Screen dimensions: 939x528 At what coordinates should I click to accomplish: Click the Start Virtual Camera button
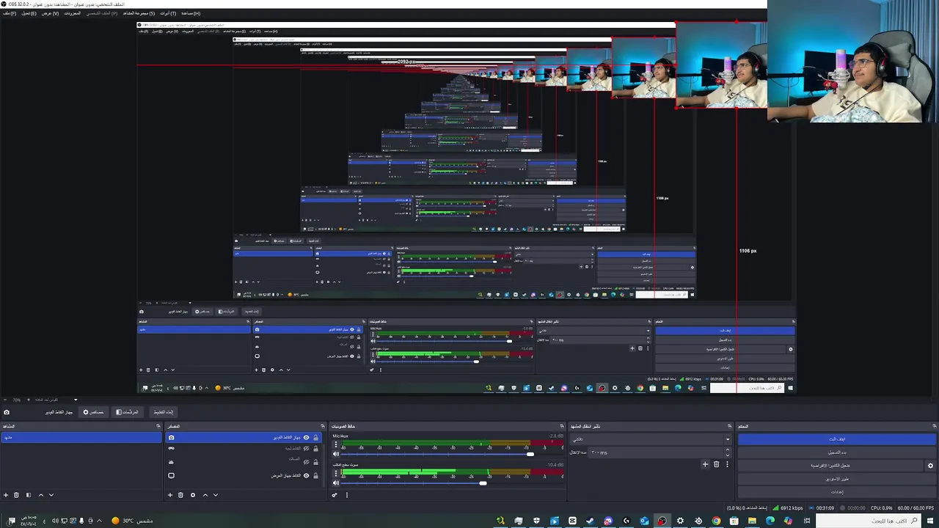(x=830, y=466)
